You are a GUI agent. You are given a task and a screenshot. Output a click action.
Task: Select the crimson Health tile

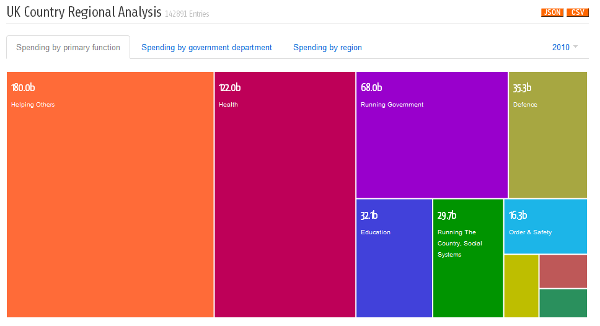(285, 195)
